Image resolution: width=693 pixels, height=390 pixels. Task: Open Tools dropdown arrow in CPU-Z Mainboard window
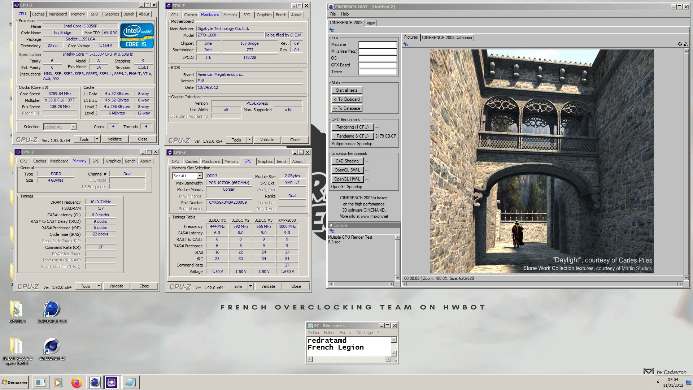[249, 140]
